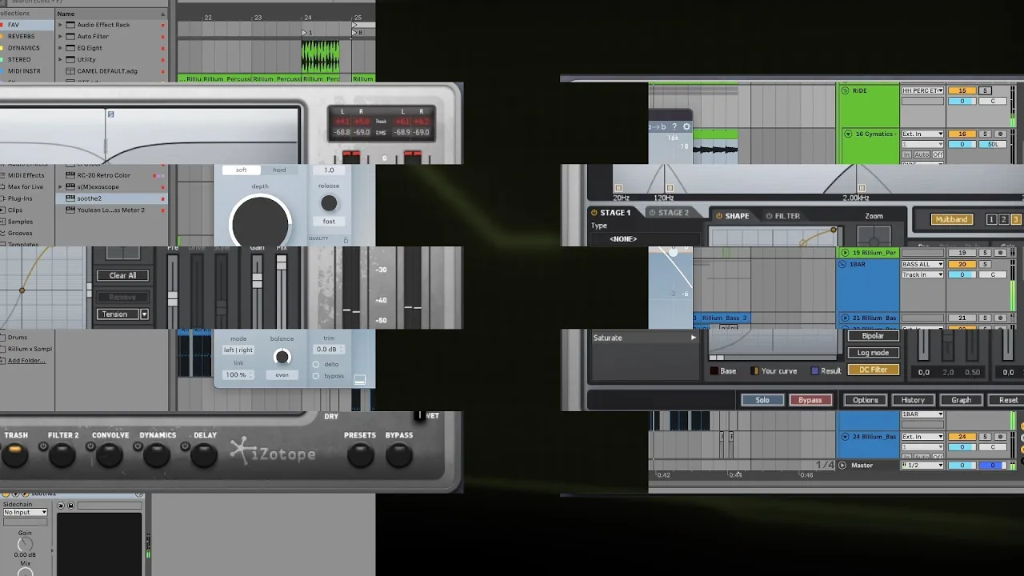
Task: Fold the RIDE group track icon
Action: [x=845, y=91]
